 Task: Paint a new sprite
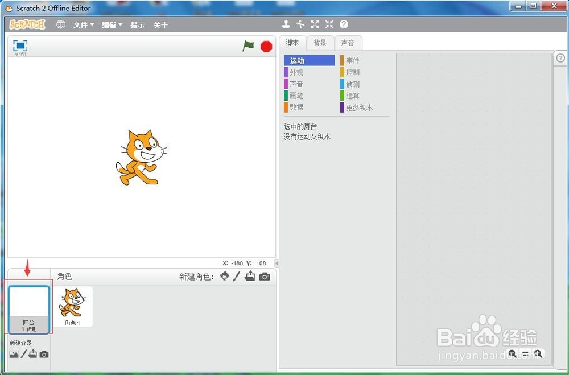(x=237, y=276)
